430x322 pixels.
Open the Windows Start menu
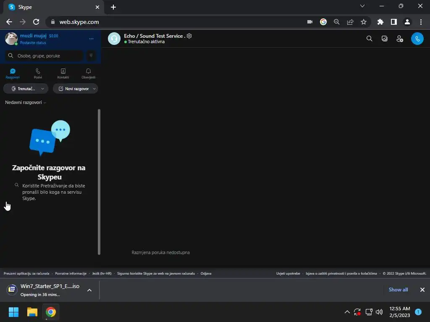pos(14,312)
